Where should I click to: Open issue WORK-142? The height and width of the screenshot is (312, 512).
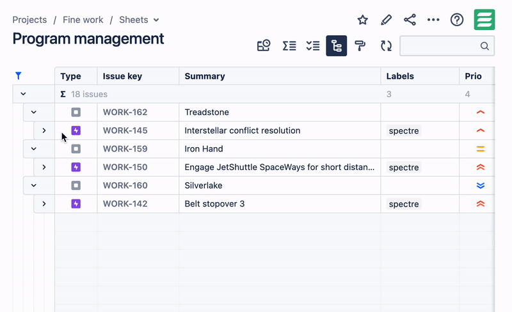point(125,204)
